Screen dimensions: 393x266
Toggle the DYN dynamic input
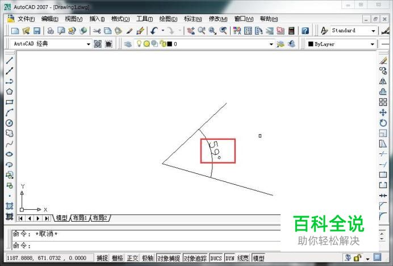pyautogui.click(x=230, y=258)
